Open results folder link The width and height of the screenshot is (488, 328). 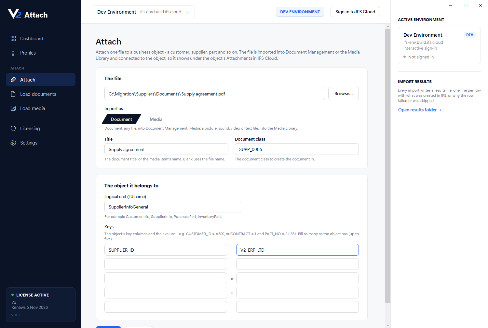[420, 110]
